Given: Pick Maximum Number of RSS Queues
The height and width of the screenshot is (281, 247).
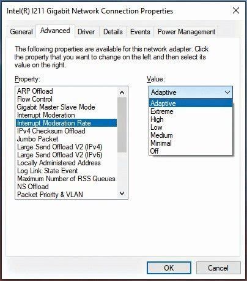Looking at the screenshot, I should click(x=66, y=179).
